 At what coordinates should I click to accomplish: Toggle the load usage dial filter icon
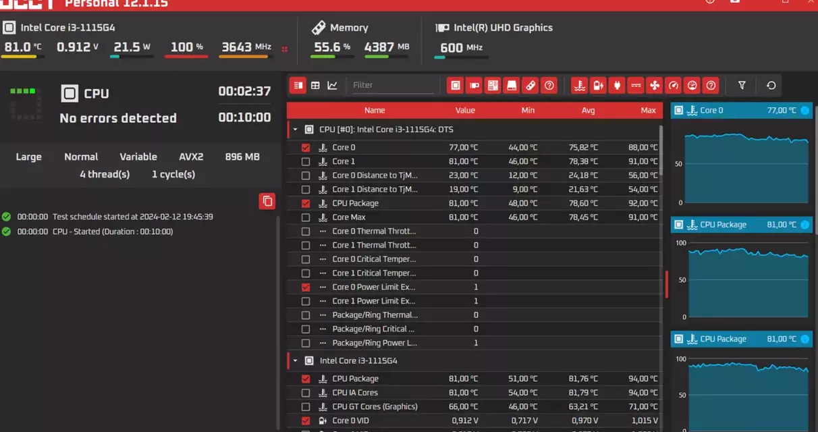point(692,85)
